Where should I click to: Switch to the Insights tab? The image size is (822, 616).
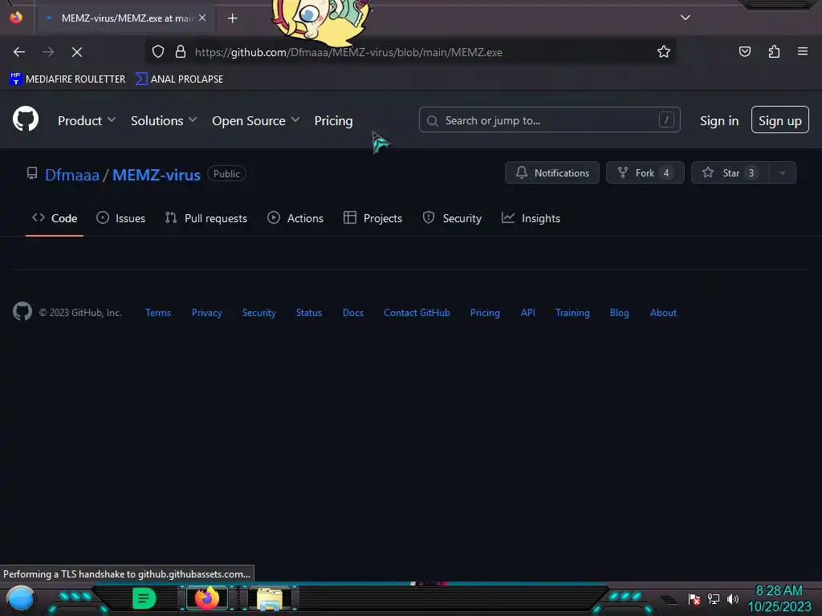tap(531, 218)
